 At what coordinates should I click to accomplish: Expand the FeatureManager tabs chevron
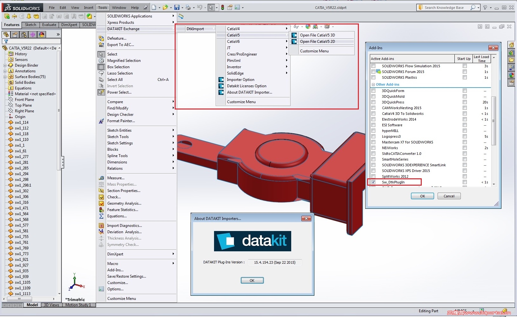pos(58,34)
